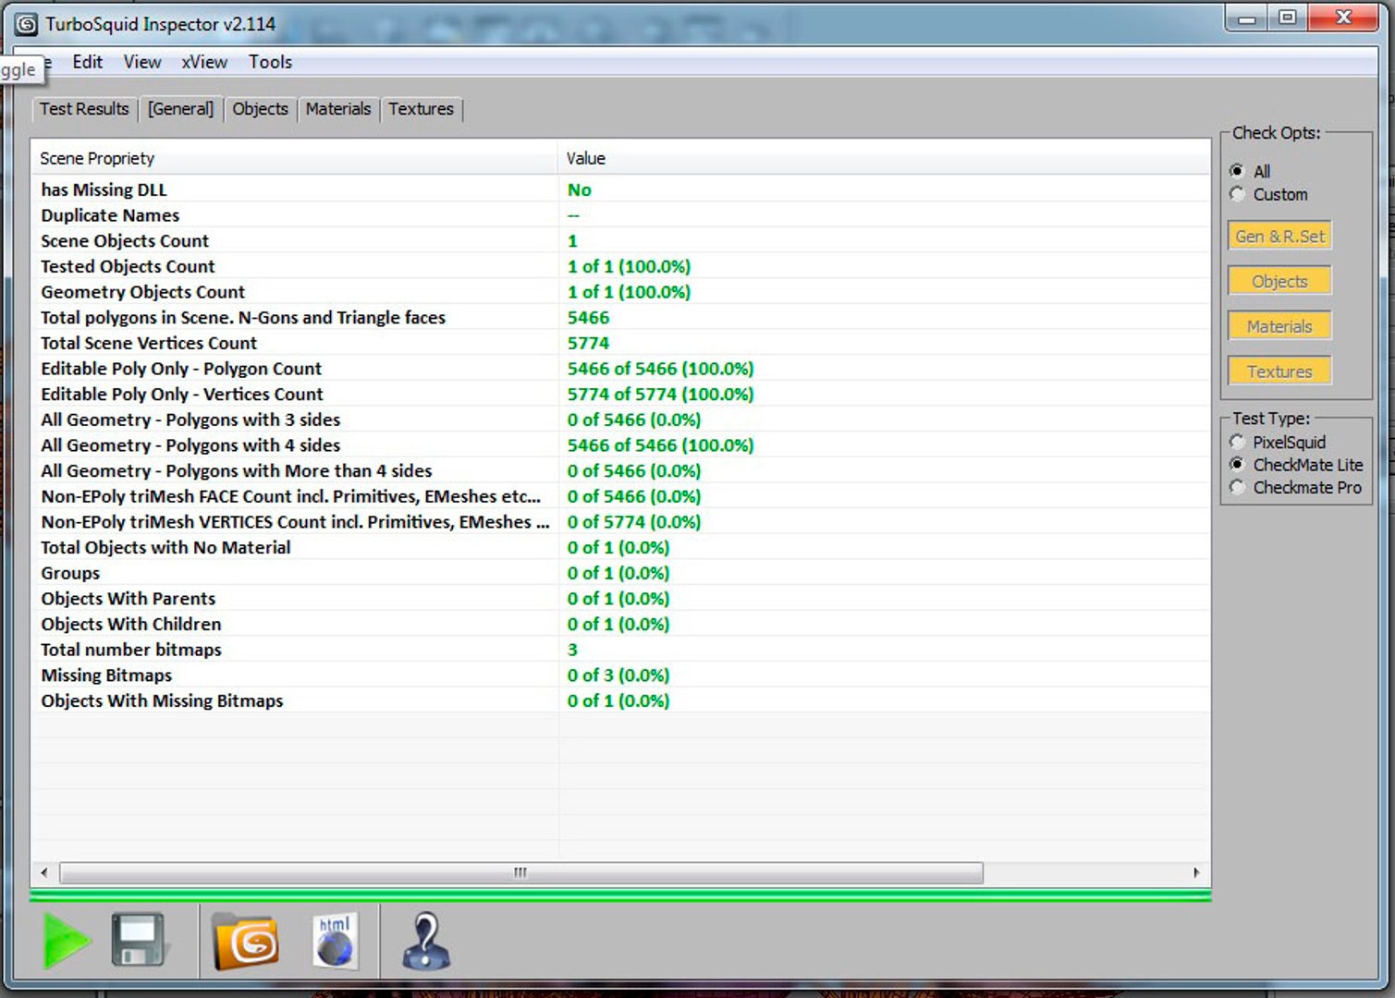
Task: Select the Duplicate Names row
Action: point(620,215)
